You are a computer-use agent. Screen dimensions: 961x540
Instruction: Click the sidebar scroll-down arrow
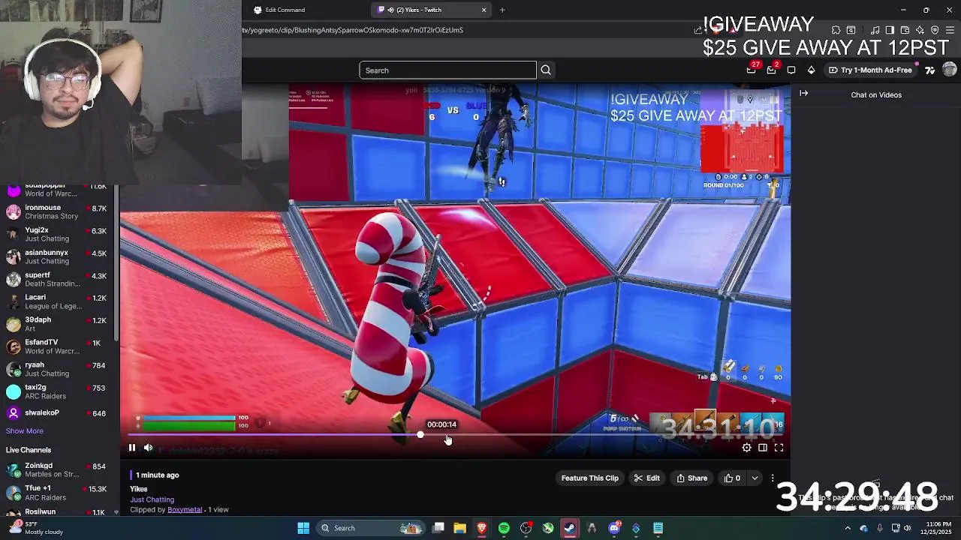pyautogui.click(x=116, y=512)
